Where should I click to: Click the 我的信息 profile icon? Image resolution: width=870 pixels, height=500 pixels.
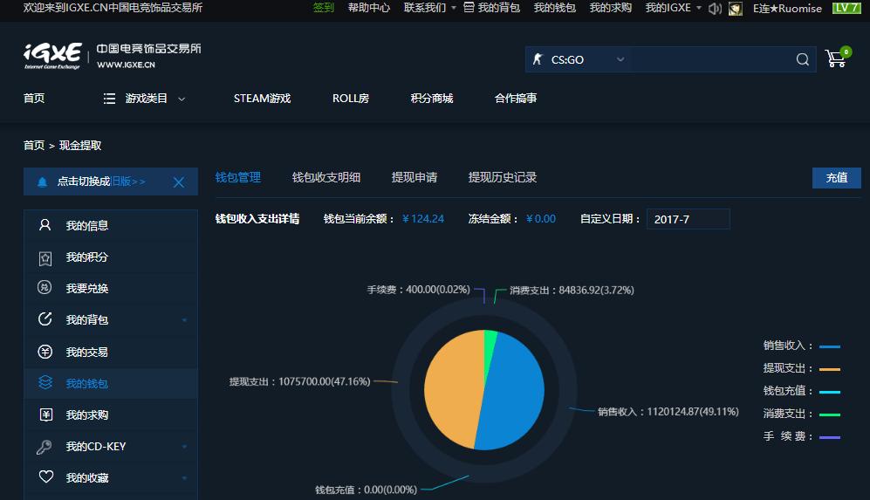[45, 225]
